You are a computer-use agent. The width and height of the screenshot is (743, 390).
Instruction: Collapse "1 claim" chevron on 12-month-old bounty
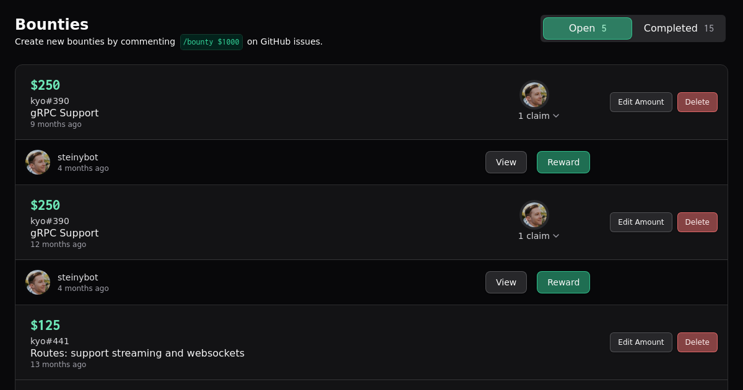coord(556,236)
